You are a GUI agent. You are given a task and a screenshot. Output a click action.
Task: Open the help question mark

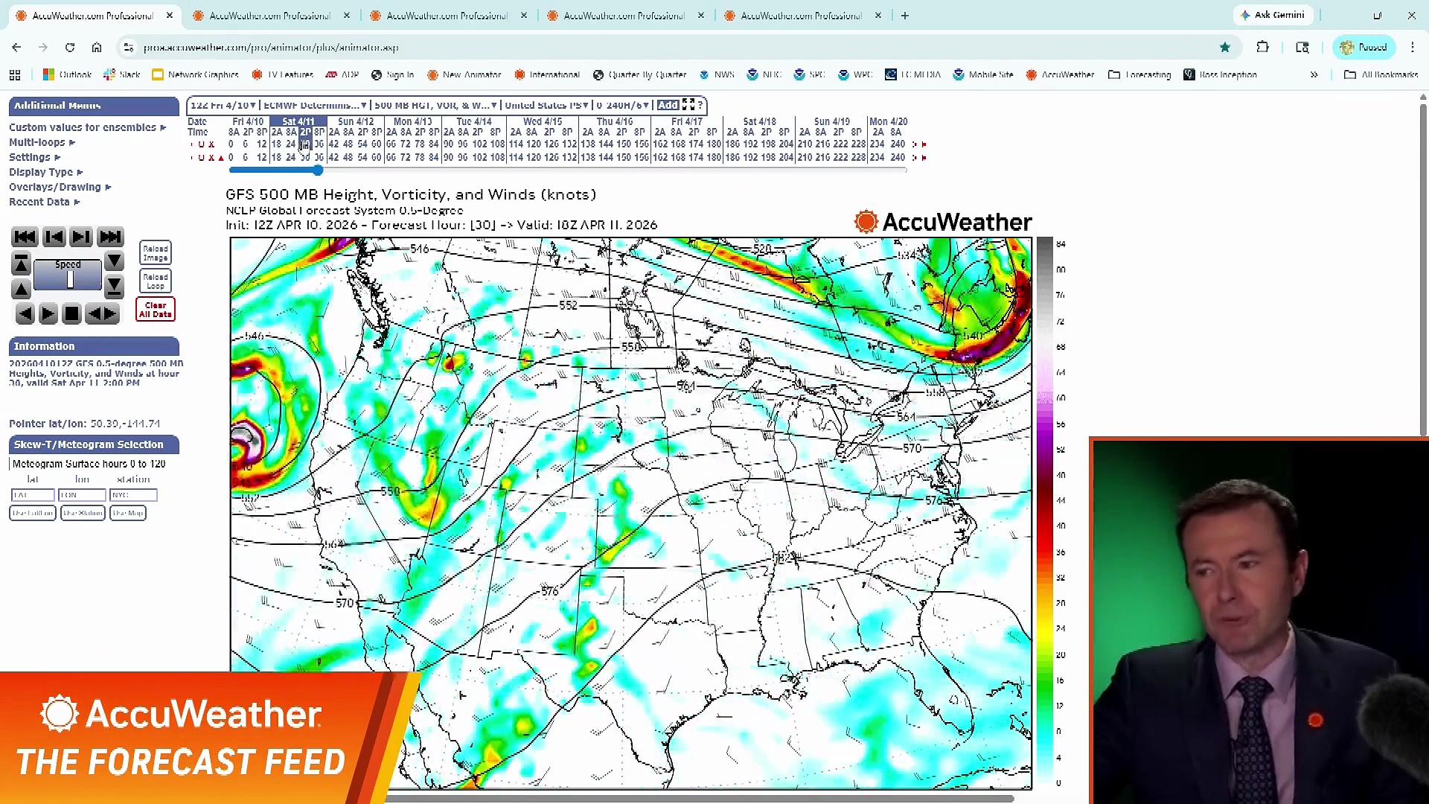coord(700,105)
